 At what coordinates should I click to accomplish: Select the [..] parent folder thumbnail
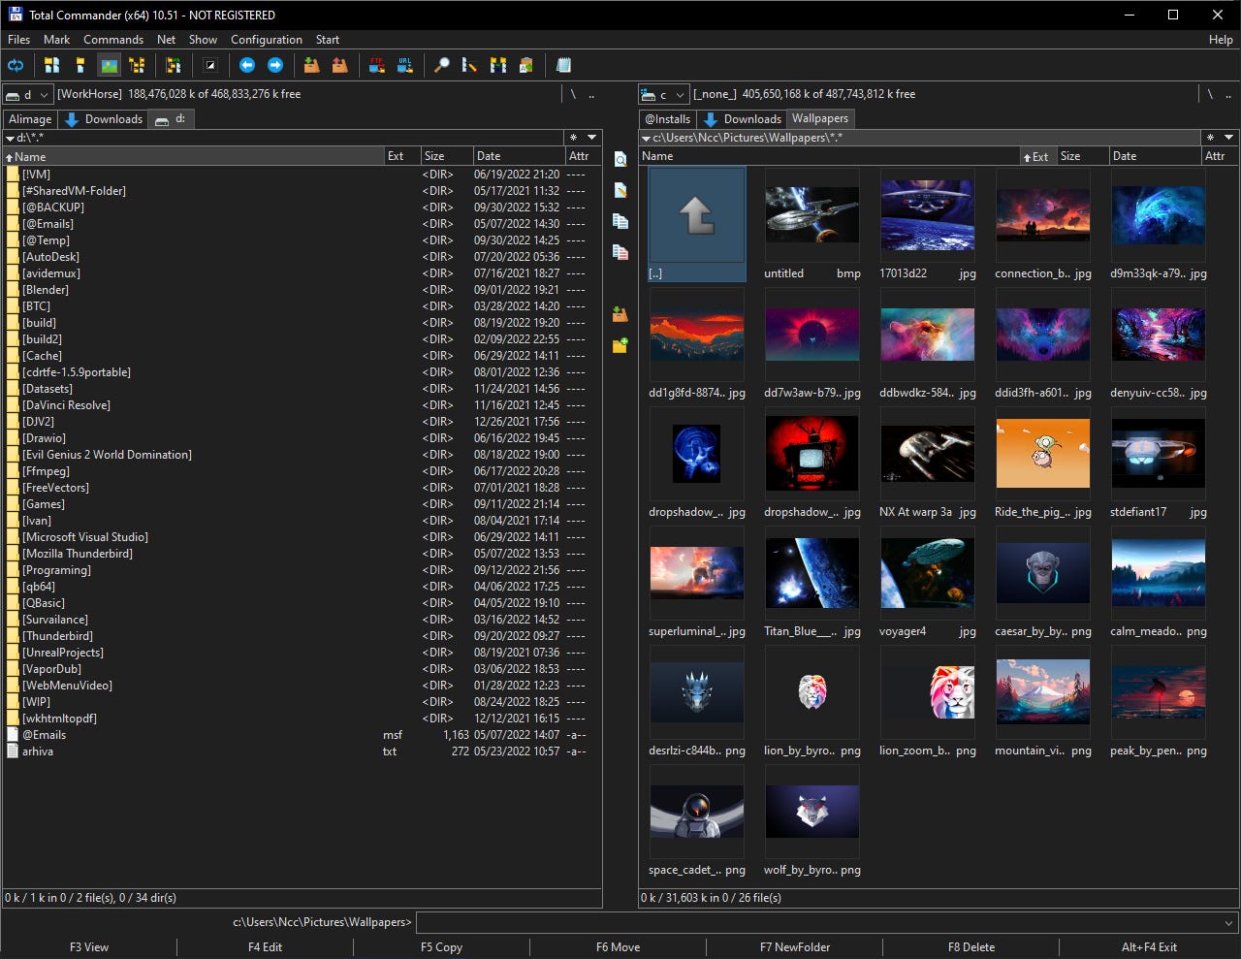pos(697,225)
